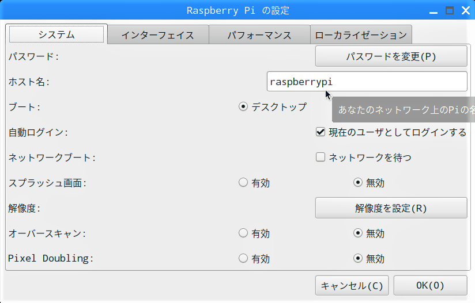Image resolution: width=475 pixels, height=303 pixels.
Task: Click into the ホスト名 raspberrypi field
Action: point(367,82)
